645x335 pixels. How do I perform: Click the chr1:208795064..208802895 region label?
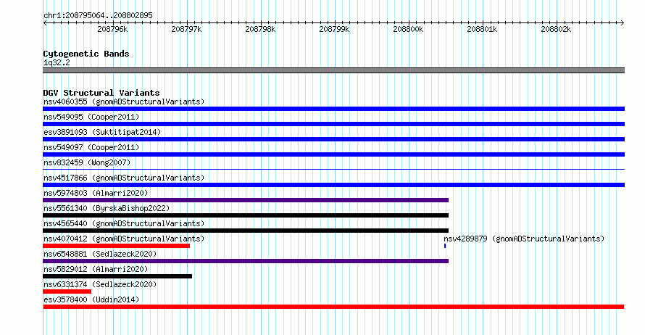98,15
